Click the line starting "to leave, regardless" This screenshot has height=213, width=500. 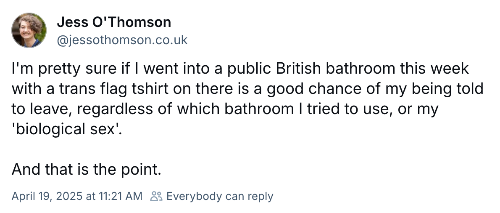point(225,109)
